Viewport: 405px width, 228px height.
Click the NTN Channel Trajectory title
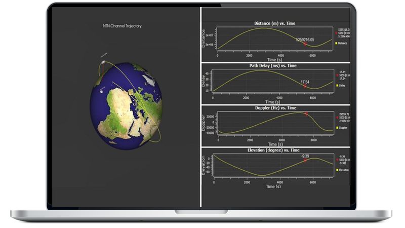click(x=121, y=25)
